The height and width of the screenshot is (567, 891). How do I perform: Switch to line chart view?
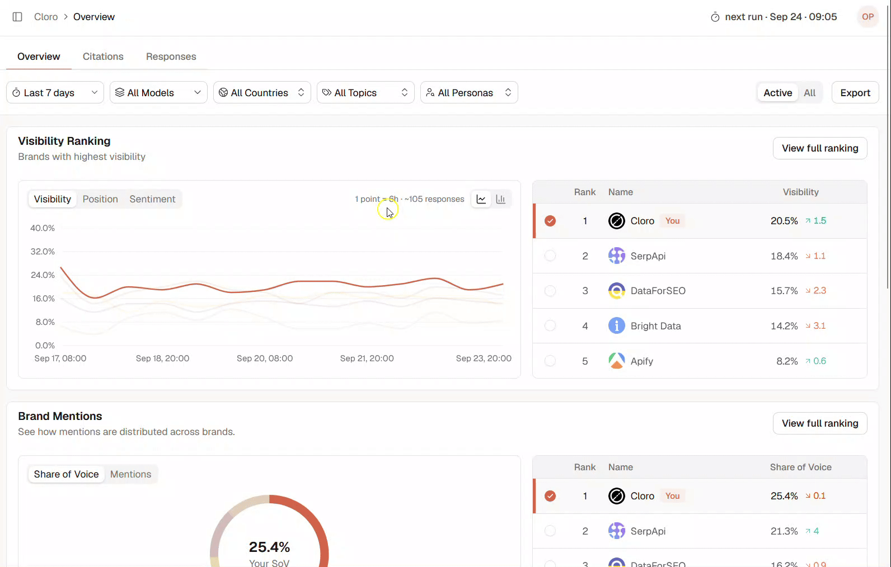(x=481, y=199)
